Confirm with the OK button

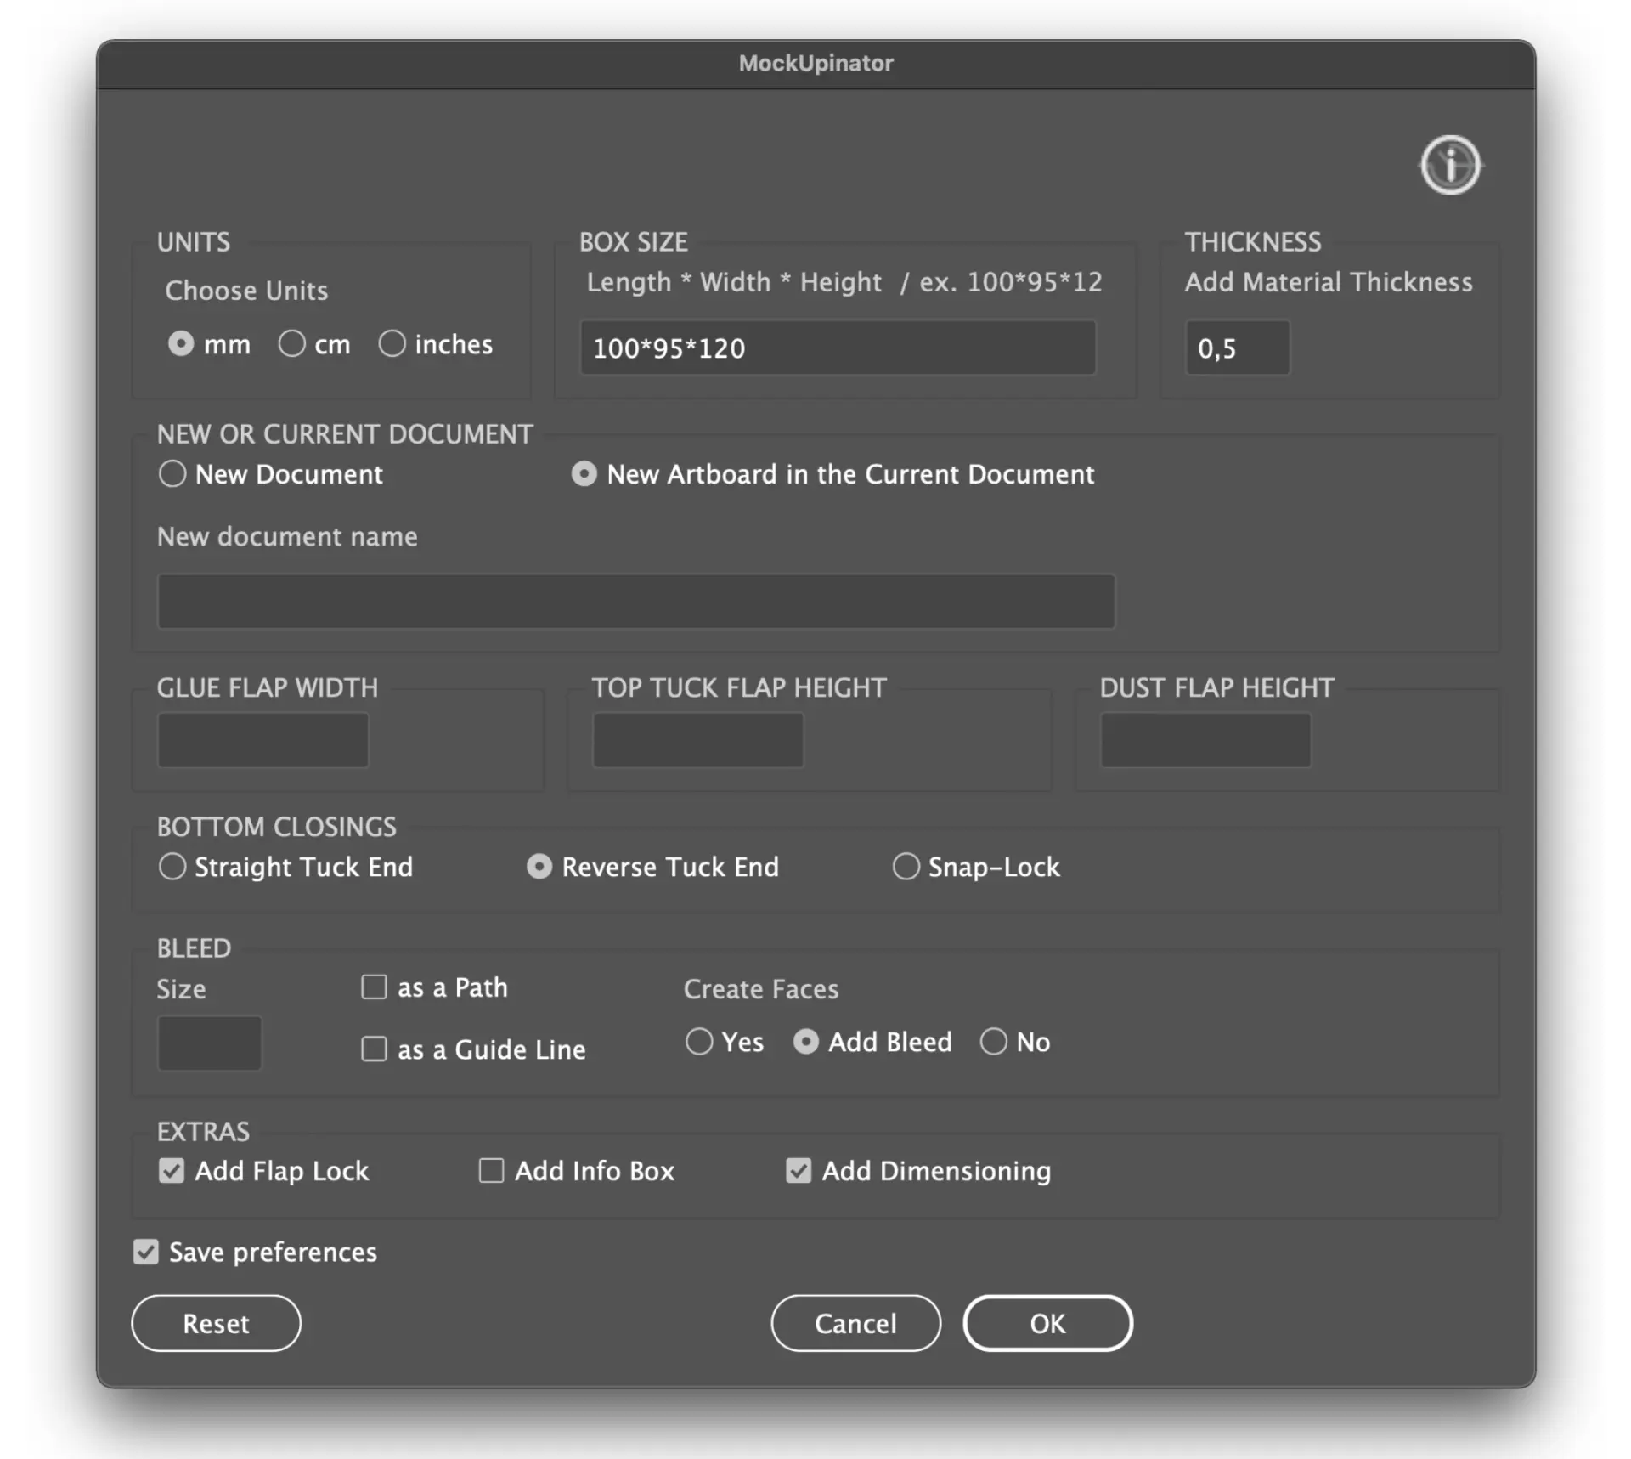[x=1047, y=1323]
